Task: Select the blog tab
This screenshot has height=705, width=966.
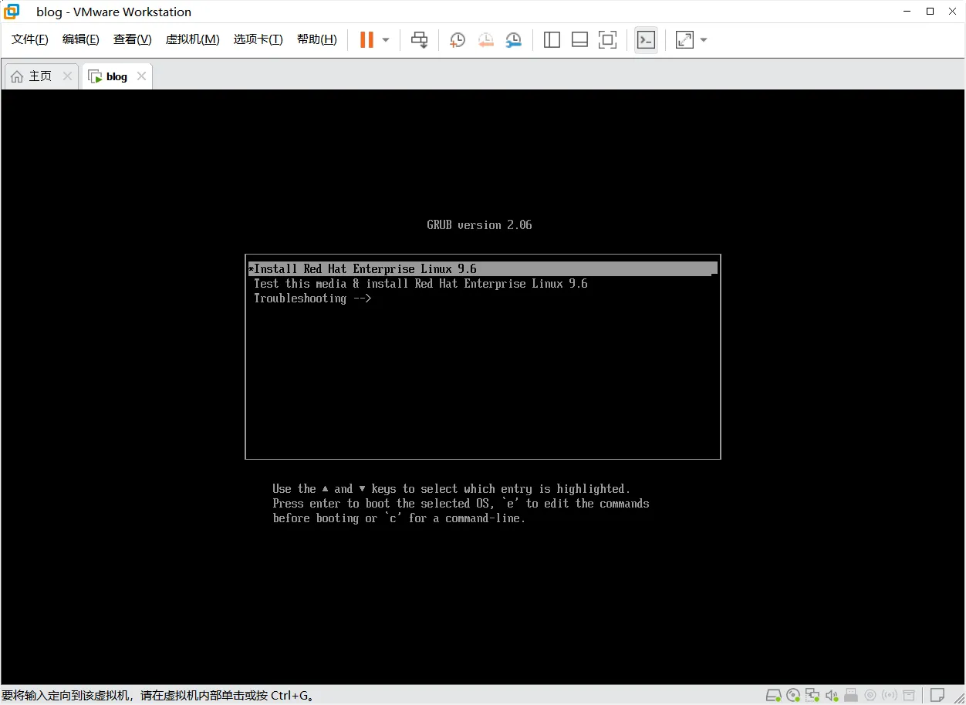Action: [117, 76]
